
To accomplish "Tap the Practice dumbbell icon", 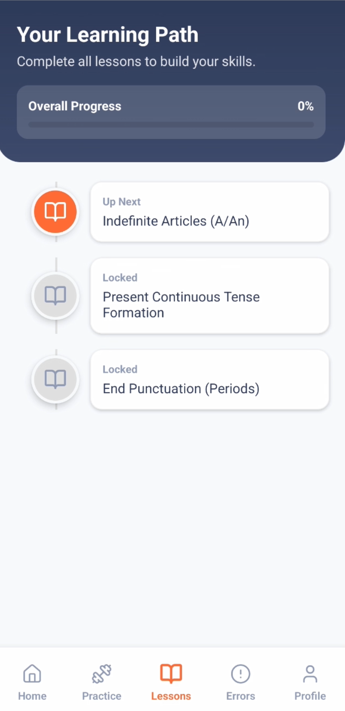I will [x=102, y=673].
